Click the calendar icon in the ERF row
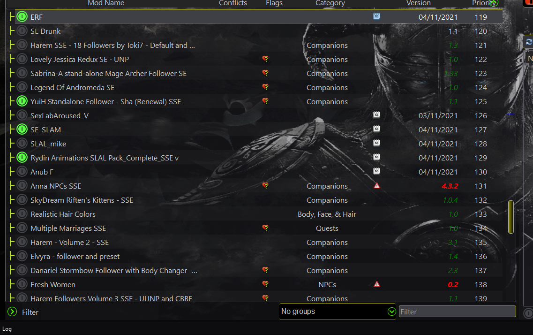 pos(376,16)
